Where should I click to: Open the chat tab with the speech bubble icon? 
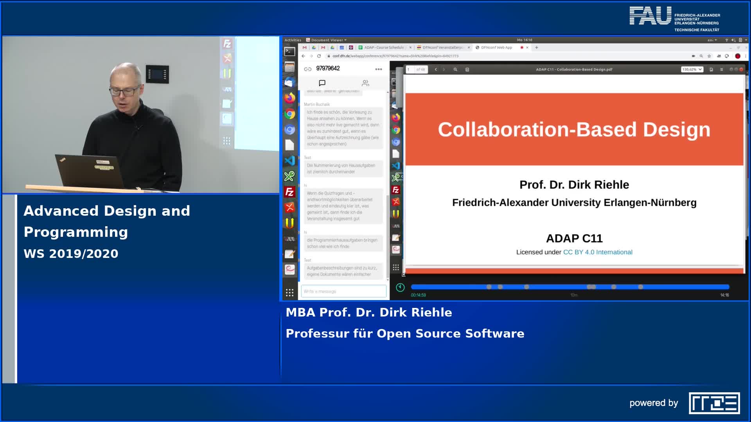(x=322, y=83)
